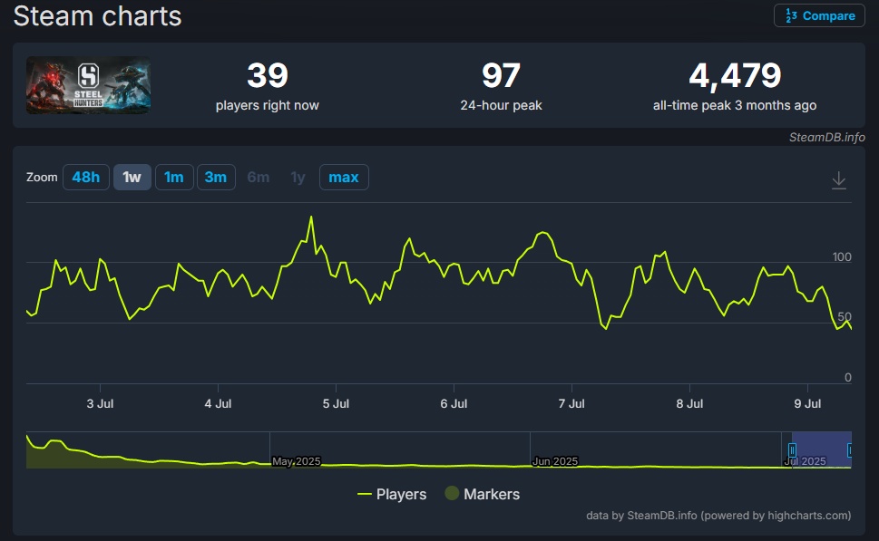This screenshot has height=541, width=879.
Task: Set chart zoom to 48h
Action: (85, 178)
